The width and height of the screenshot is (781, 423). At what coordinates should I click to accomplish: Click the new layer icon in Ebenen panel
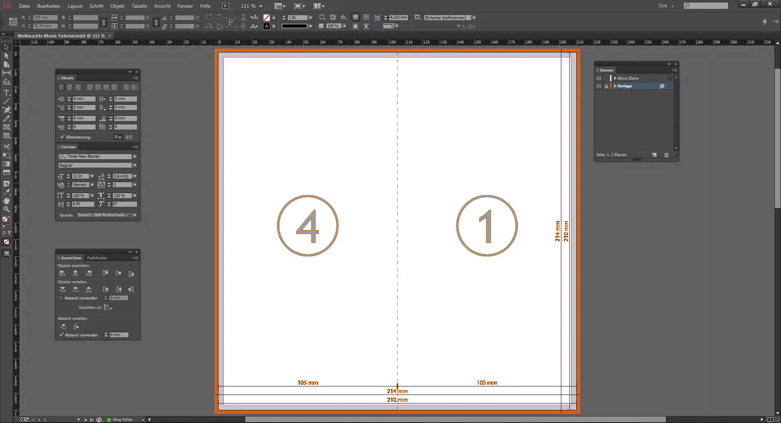[x=654, y=155]
